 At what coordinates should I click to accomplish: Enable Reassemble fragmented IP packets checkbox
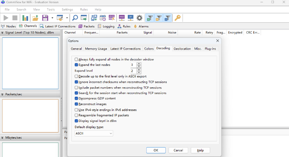pyautogui.click(x=76, y=115)
